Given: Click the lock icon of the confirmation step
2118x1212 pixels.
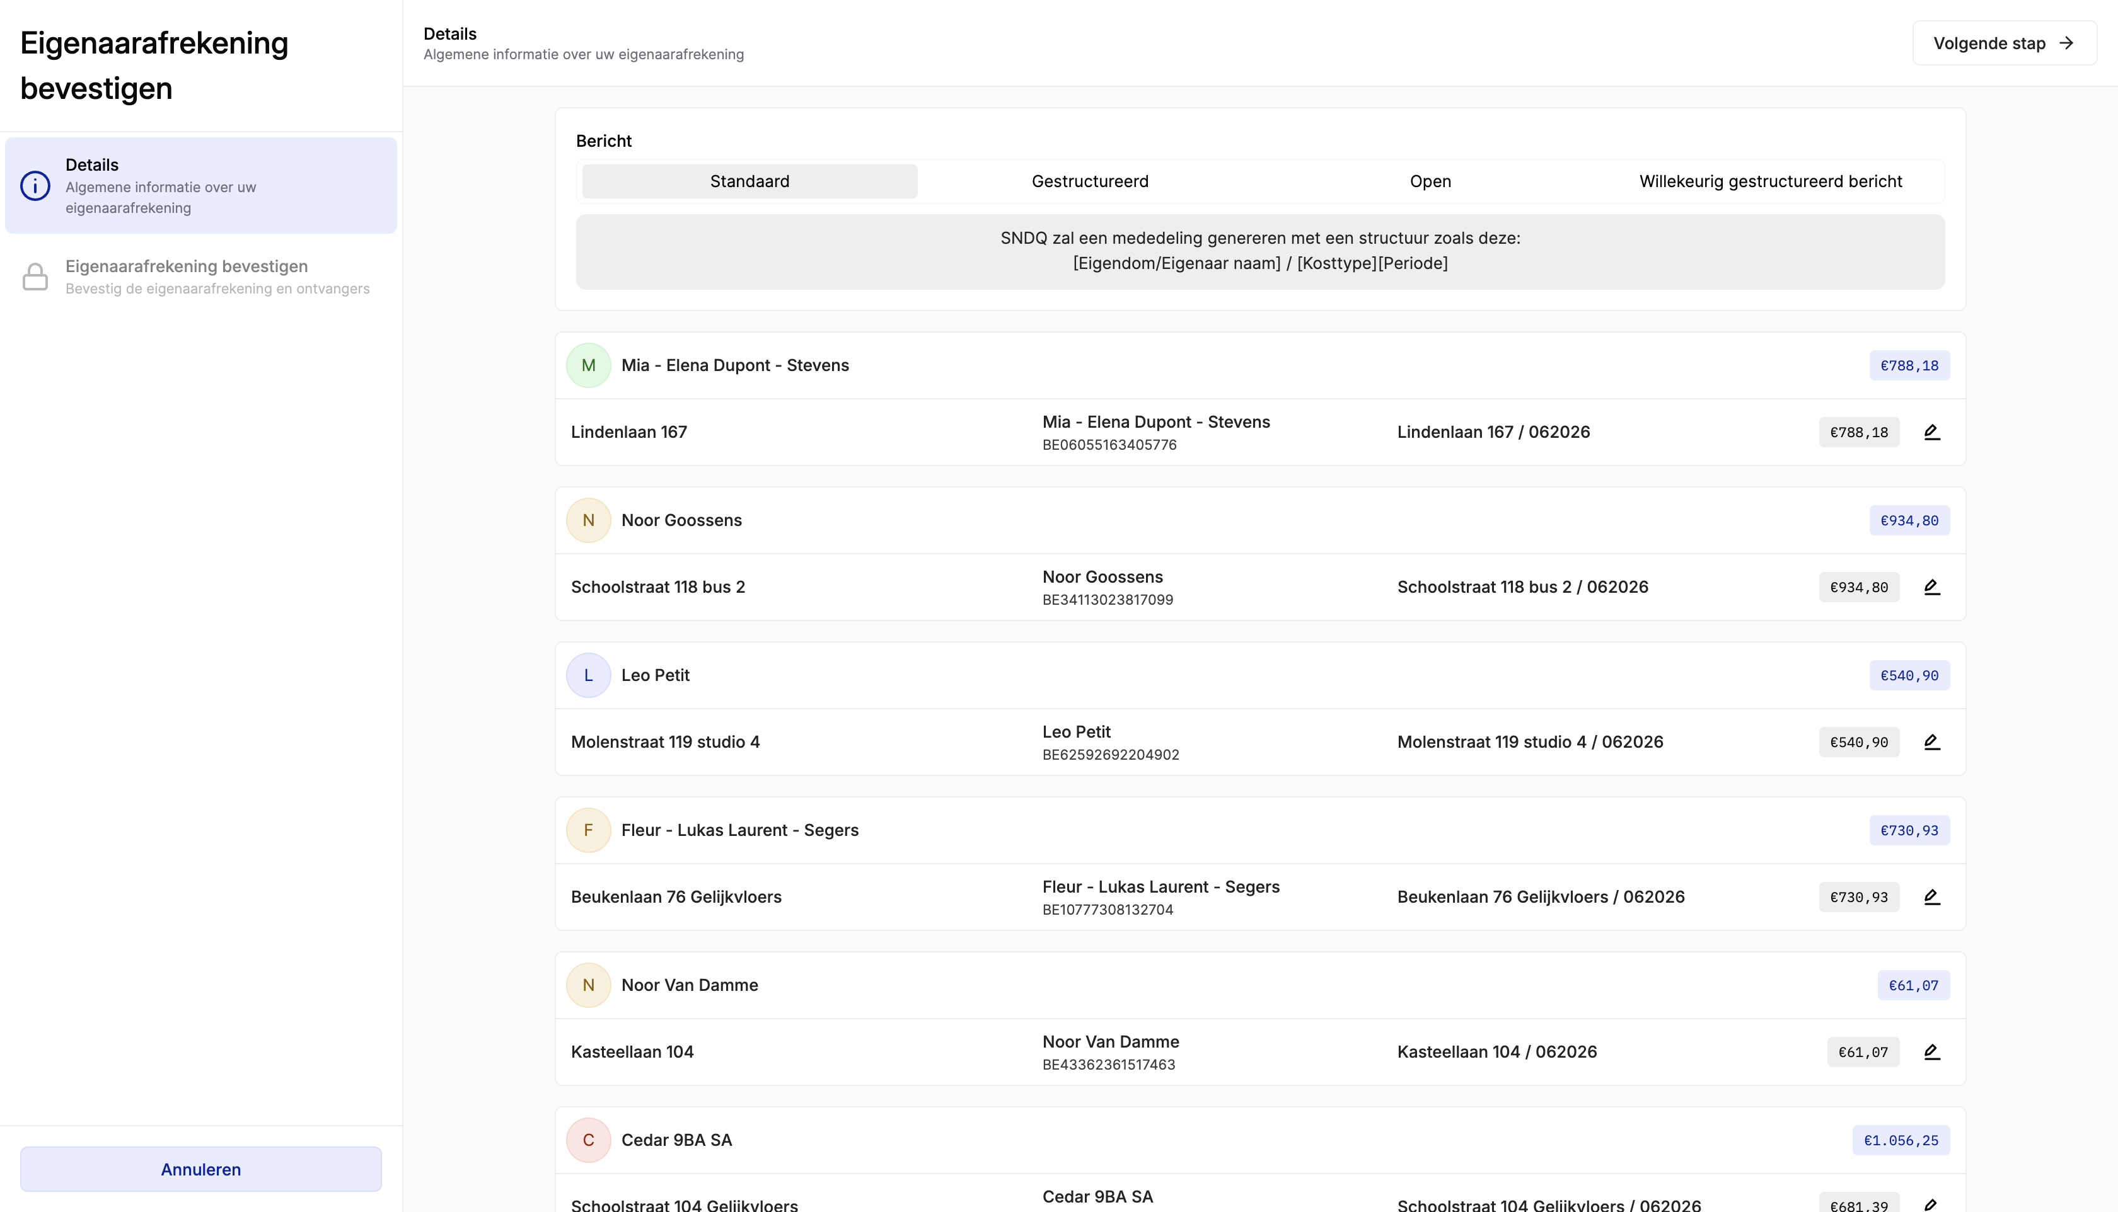Looking at the screenshot, I should pos(35,277).
